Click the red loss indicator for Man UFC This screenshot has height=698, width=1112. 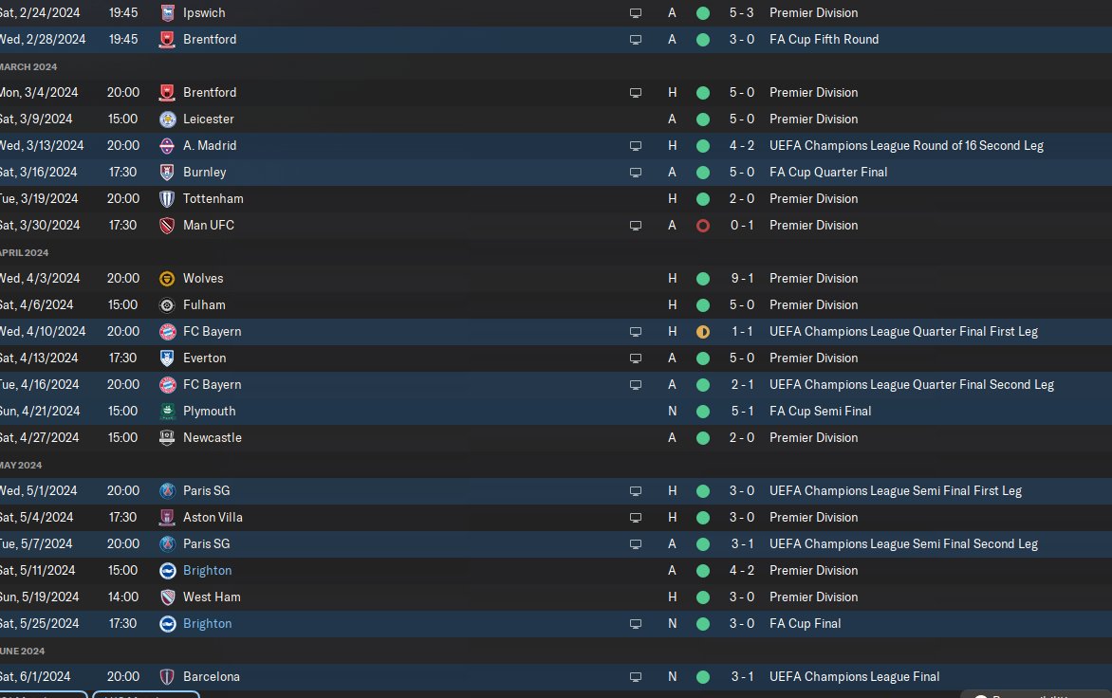click(703, 226)
